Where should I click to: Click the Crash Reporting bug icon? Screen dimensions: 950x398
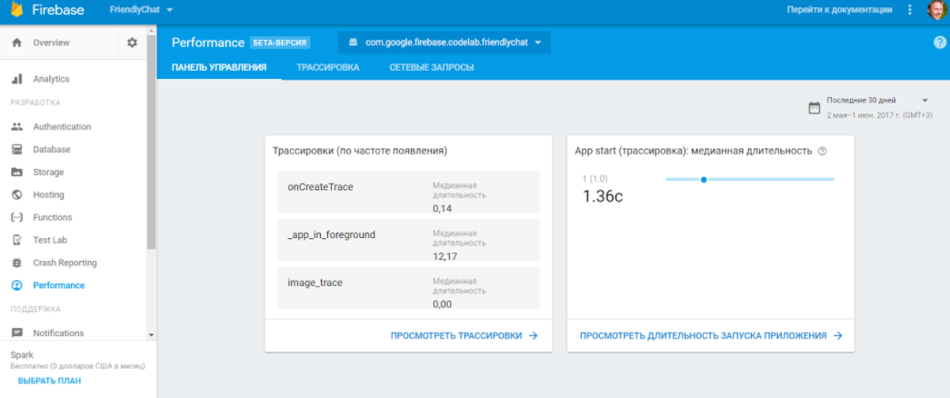click(x=17, y=263)
